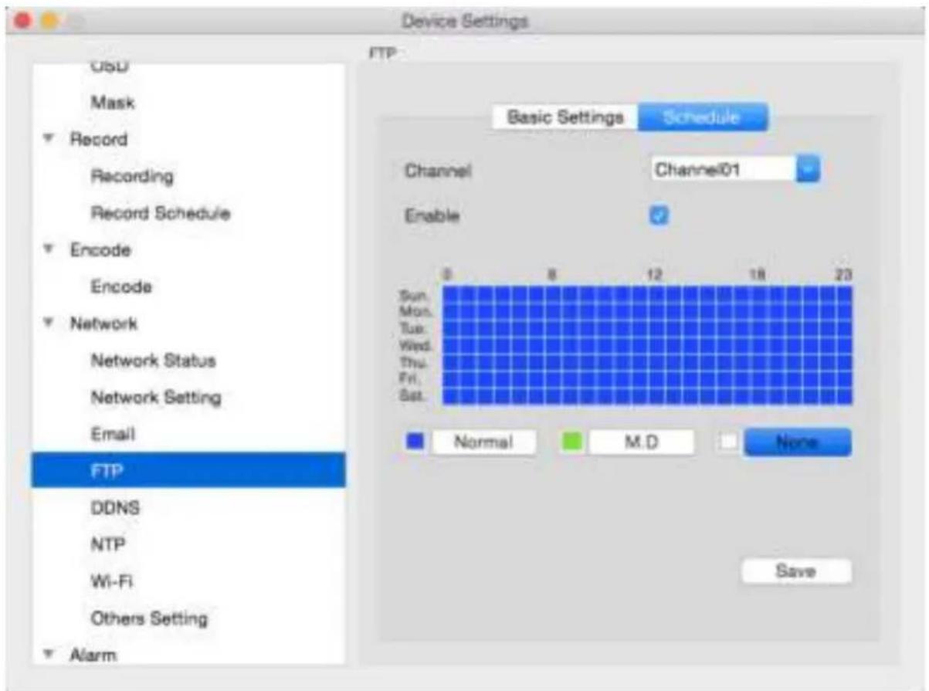This screenshot has width=929, height=691.
Task: Select Mask in the sidebar
Action: pos(113,103)
